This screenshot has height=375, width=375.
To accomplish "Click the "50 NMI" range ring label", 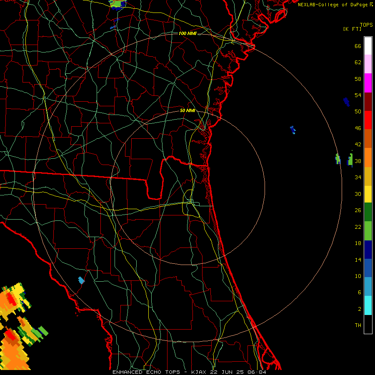I will tap(187, 110).
